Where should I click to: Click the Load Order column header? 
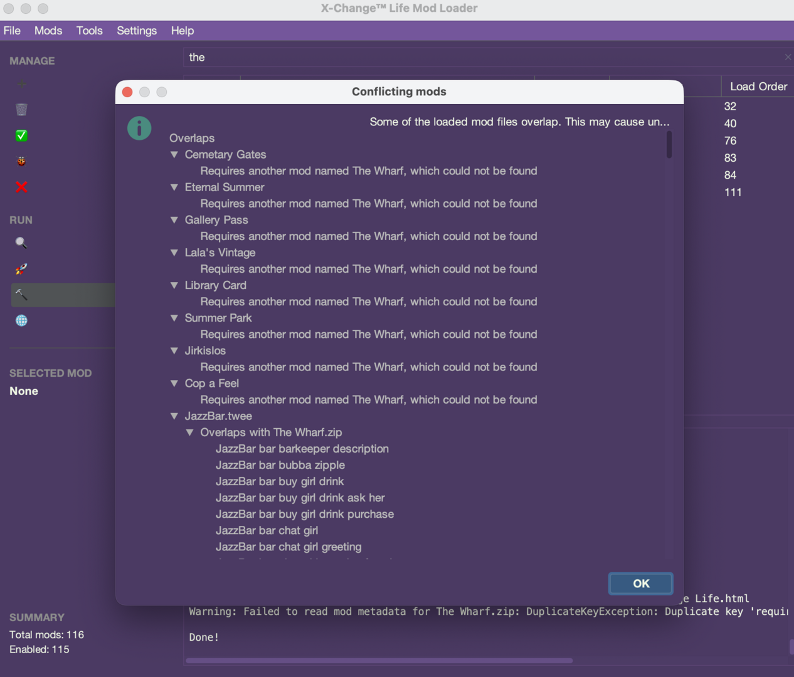coord(758,87)
